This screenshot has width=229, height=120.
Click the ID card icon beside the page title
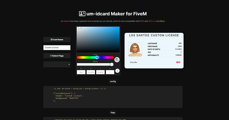pyautogui.click(x=82, y=14)
